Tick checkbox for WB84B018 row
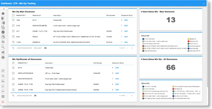The height and width of the screenshot is (109, 212). click(x=13, y=42)
